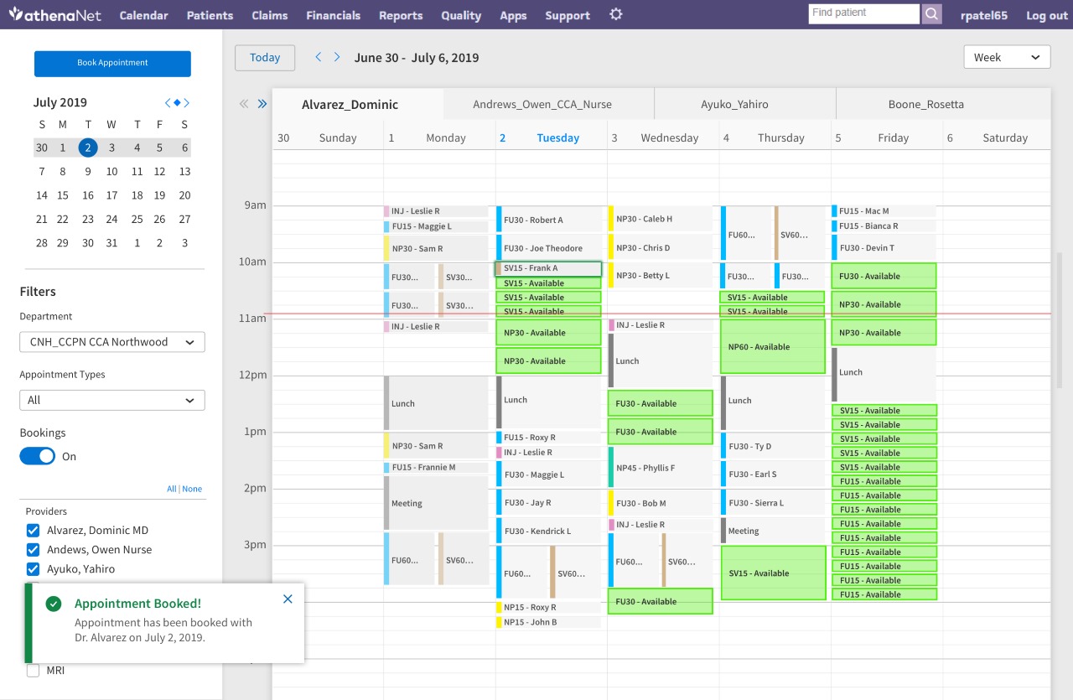Uncheck Alvarez, Dominic MD provider

pos(34,530)
